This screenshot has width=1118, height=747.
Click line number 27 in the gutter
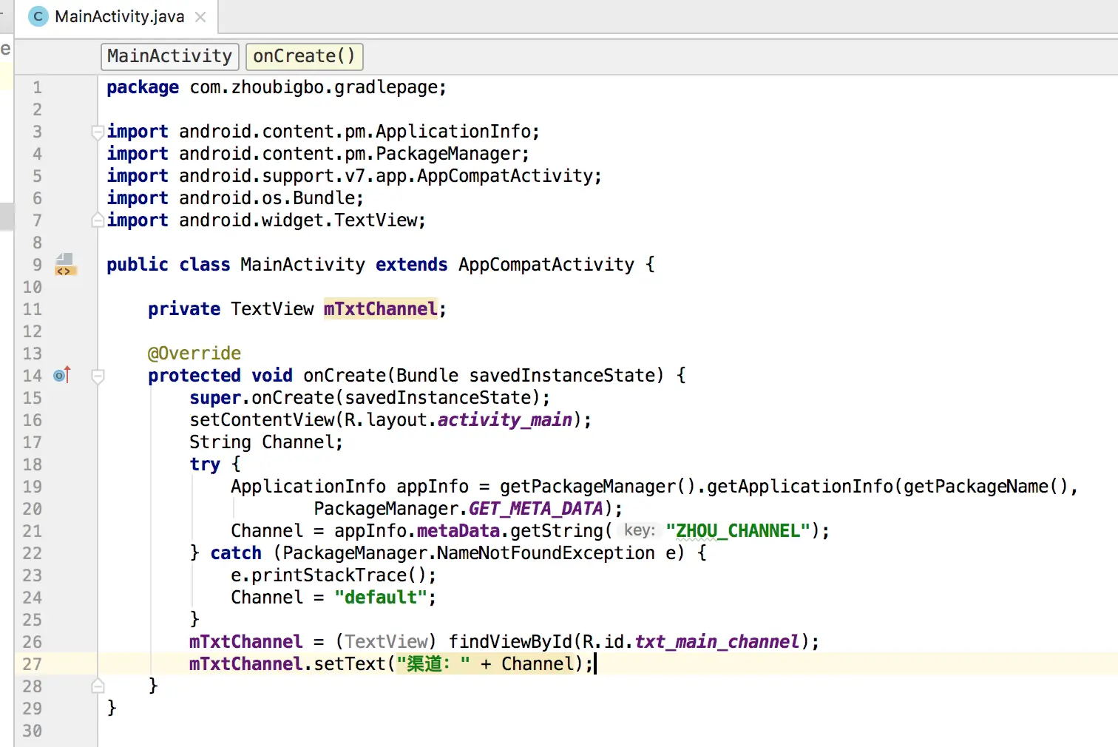point(32,664)
